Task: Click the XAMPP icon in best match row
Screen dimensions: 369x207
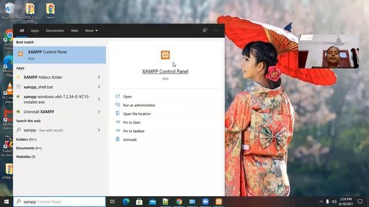Action: coord(21,53)
